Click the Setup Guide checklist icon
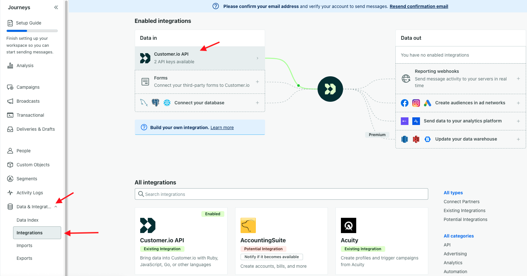 (10, 23)
